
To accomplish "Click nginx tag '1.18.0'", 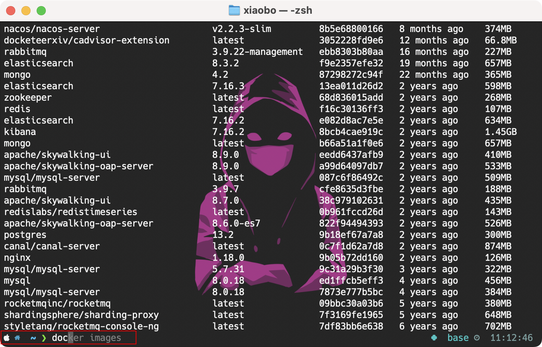I will [228, 258].
